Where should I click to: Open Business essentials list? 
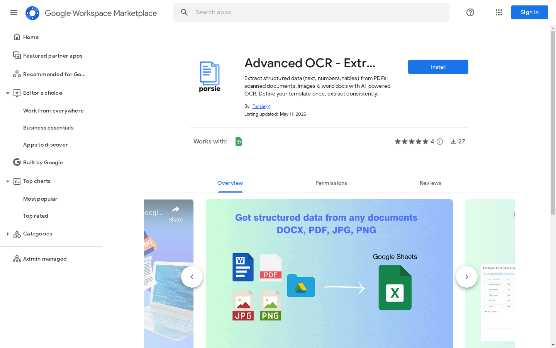tap(48, 128)
